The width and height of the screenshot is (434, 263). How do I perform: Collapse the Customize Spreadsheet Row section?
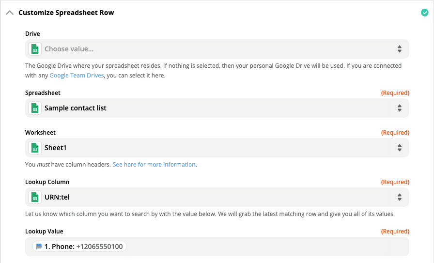(10, 13)
